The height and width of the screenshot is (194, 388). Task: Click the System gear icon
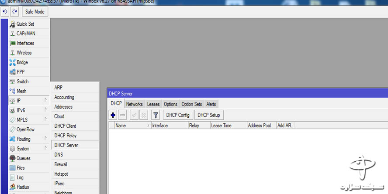[12, 149]
